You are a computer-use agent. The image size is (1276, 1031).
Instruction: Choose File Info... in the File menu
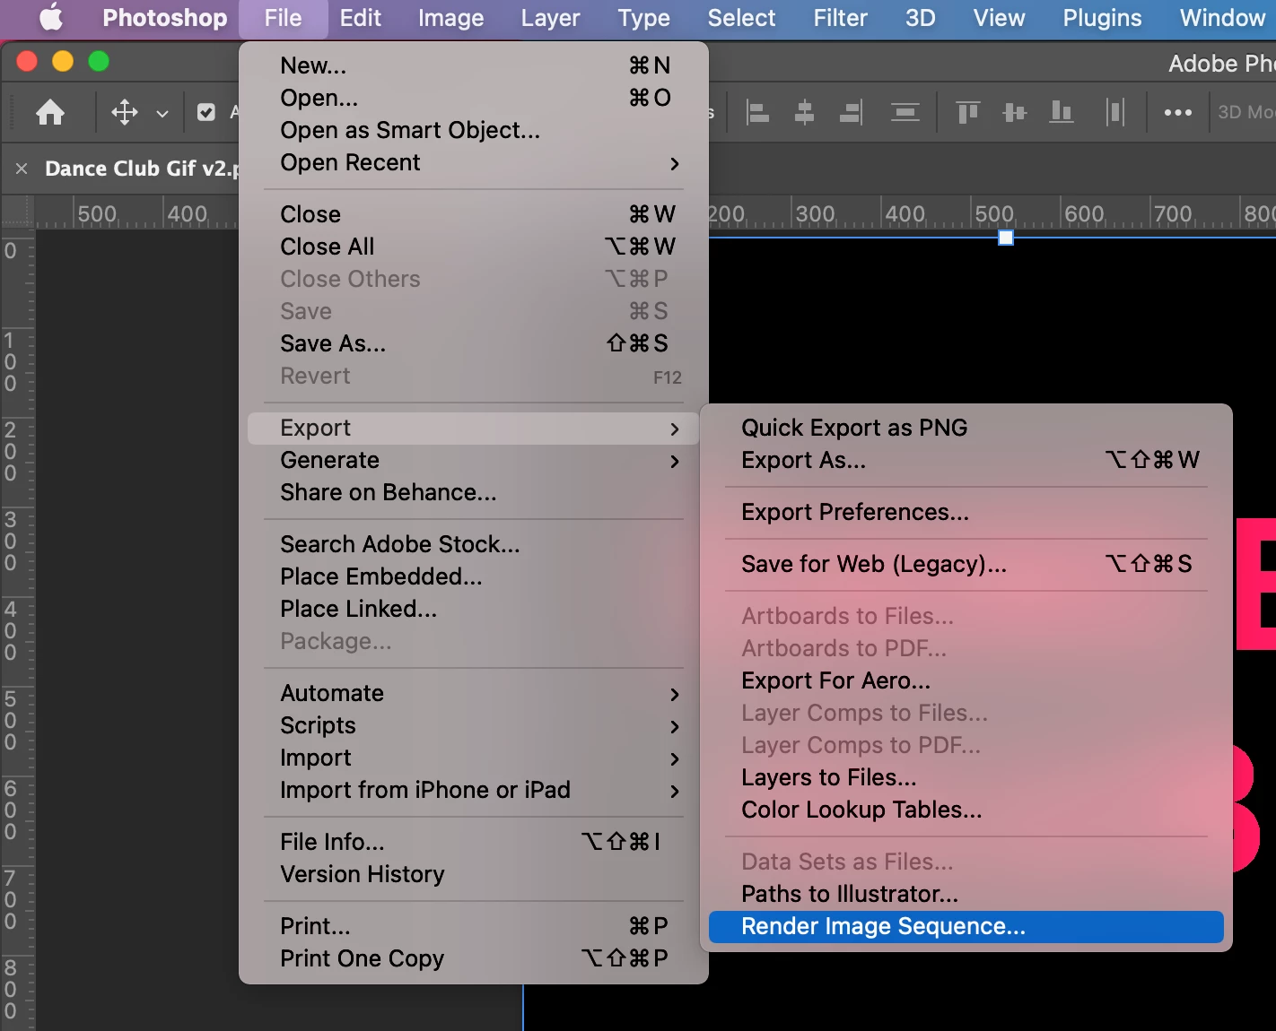point(474,842)
